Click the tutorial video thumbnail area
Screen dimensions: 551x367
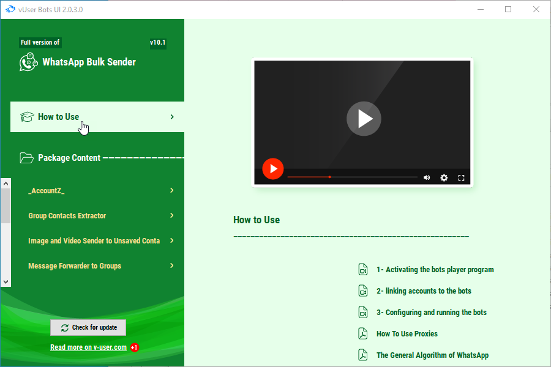(x=362, y=122)
